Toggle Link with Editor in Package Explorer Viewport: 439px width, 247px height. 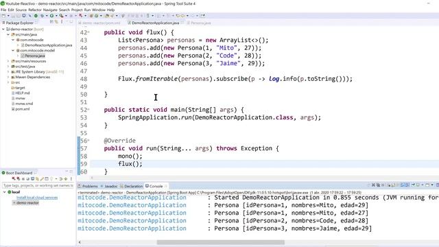coord(56,22)
